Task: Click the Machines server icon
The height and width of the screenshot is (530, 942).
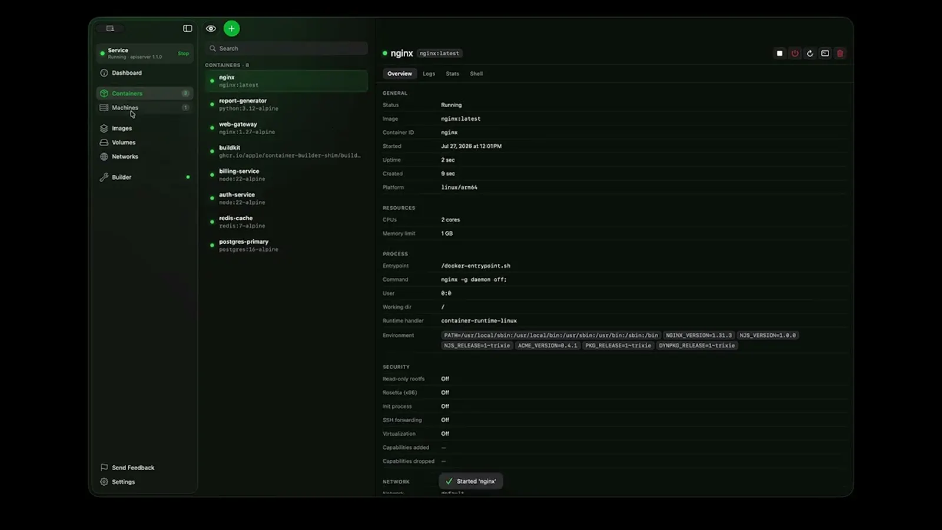Action: click(104, 108)
